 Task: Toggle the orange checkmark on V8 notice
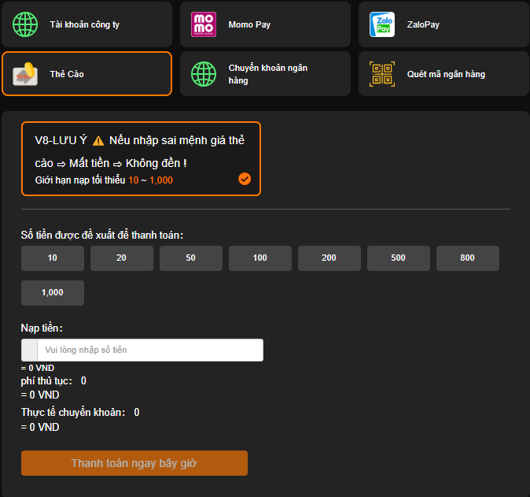pyautogui.click(x=245, y=179)
